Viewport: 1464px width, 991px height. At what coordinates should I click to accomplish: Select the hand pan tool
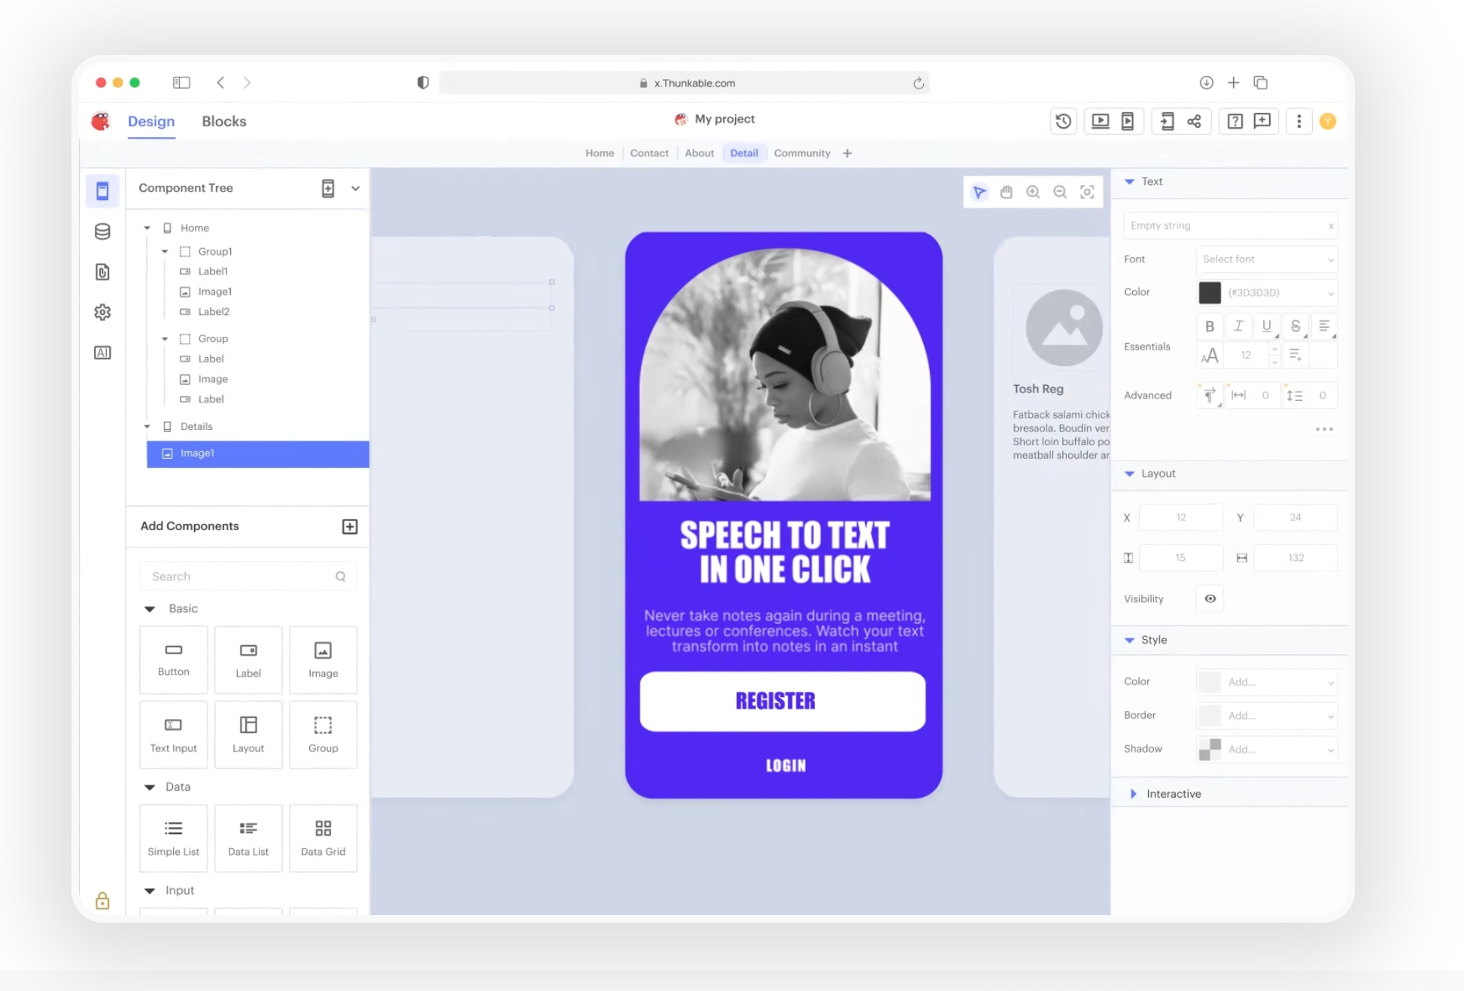tap(1006, 192)
